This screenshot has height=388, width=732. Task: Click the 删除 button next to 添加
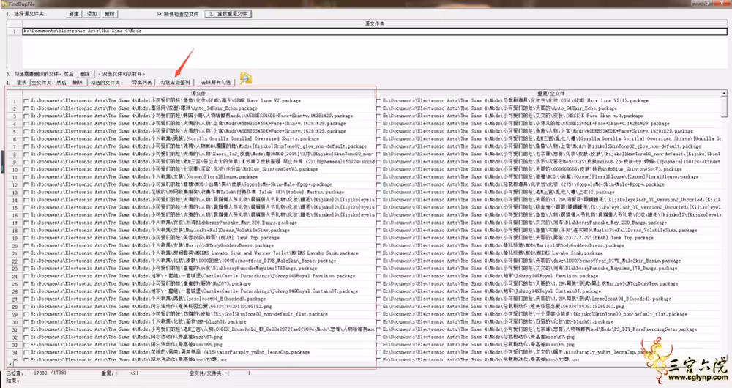click(110, 14)
